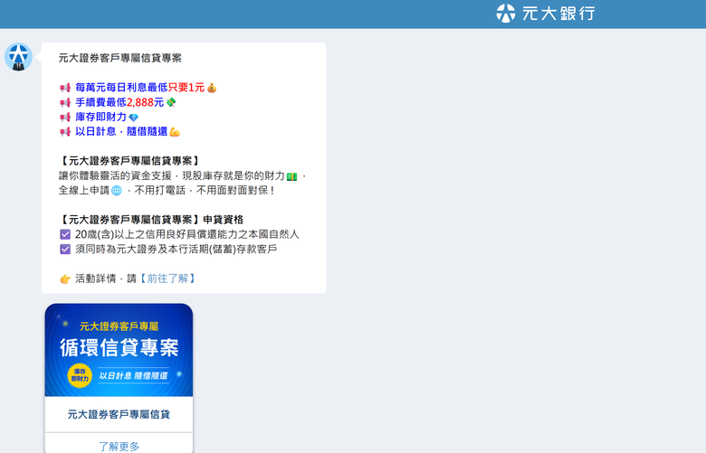The width and height of the screenshot is (706, 453).
Task: Click the pointing hand emoji before 活動詳情
Action: tap(65, 278)
